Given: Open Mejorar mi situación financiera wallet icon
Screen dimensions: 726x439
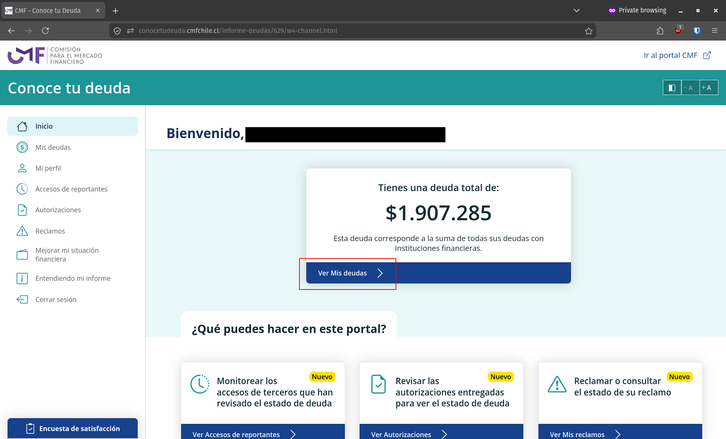Looking at the screenshot, I should [22, 255].
